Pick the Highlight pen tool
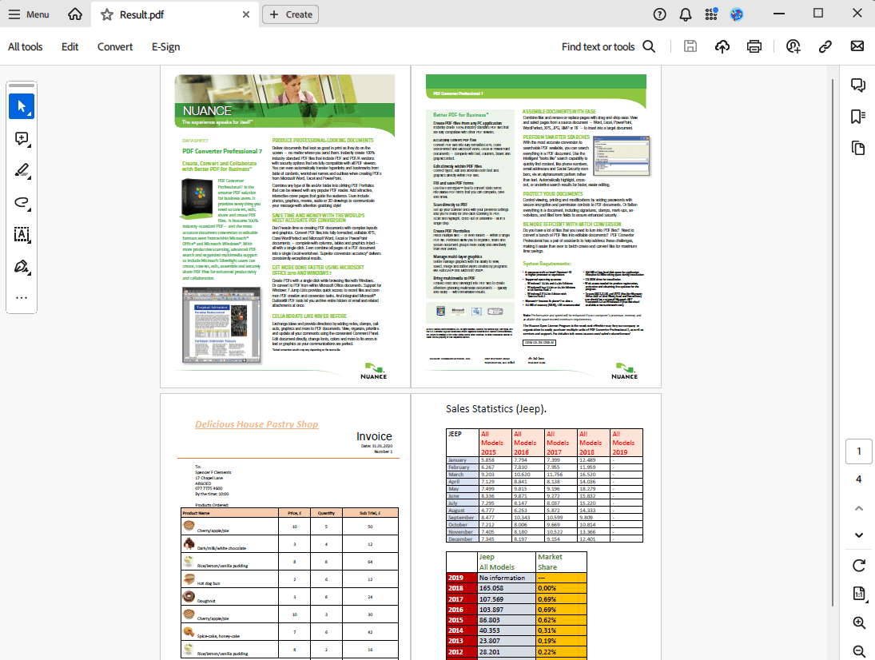This screenshot has width=875, height=660. (x=22, y=170)
